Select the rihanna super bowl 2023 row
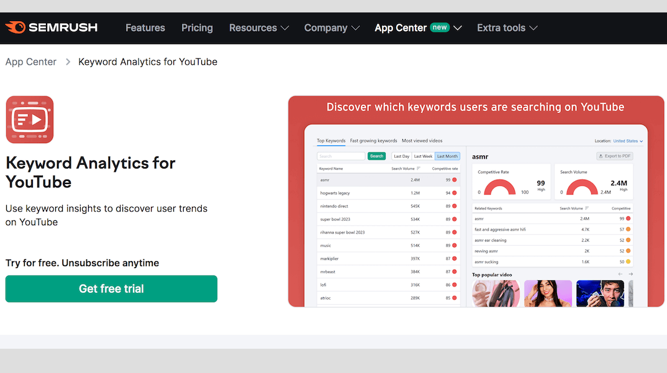 click(x=388, y=233)
